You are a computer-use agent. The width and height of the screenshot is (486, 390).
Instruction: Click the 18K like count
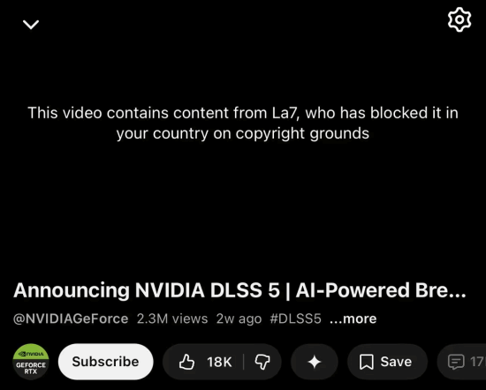click(x=219, y=362)
